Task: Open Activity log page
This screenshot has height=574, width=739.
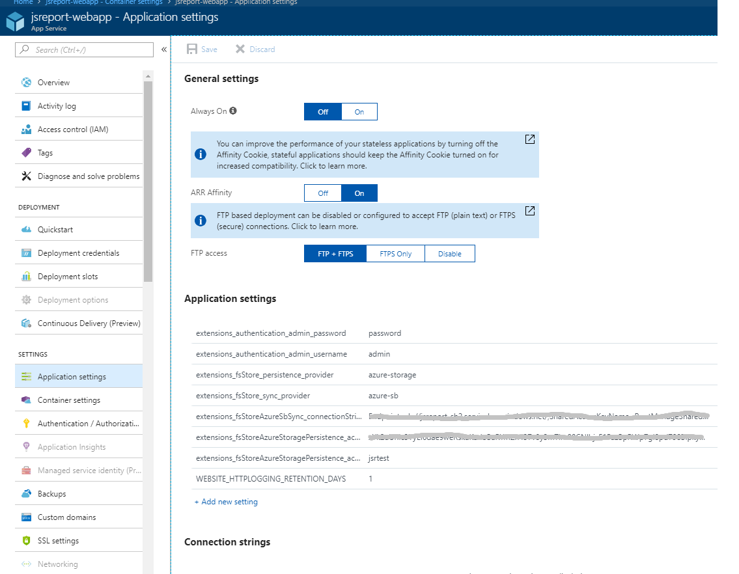Action: [x=79, y=106]
